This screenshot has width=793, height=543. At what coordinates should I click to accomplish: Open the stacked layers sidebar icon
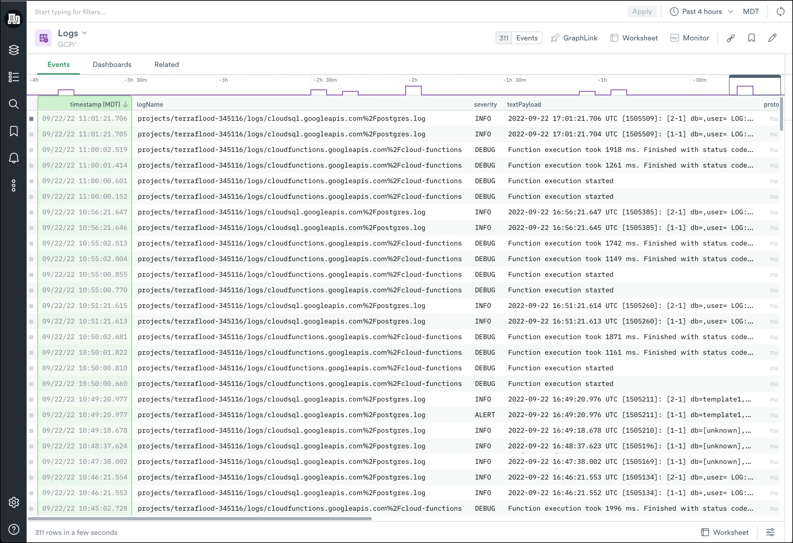(x=14, y=50)
